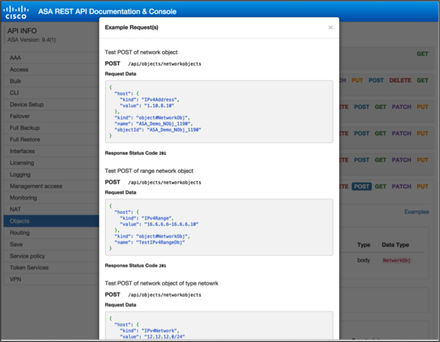Select Save in the sidebar
Image resolution: width=440 pixels, height=342 pixels.
pyautogui.click(x=51, y=245)
